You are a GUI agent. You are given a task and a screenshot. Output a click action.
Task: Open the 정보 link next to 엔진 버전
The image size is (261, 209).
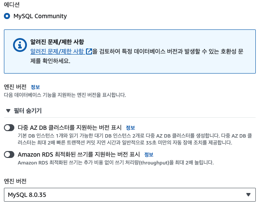35,87
